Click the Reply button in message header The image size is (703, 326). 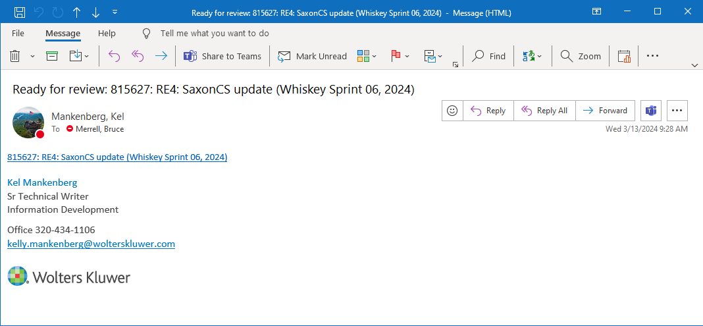tap(488, 111)
